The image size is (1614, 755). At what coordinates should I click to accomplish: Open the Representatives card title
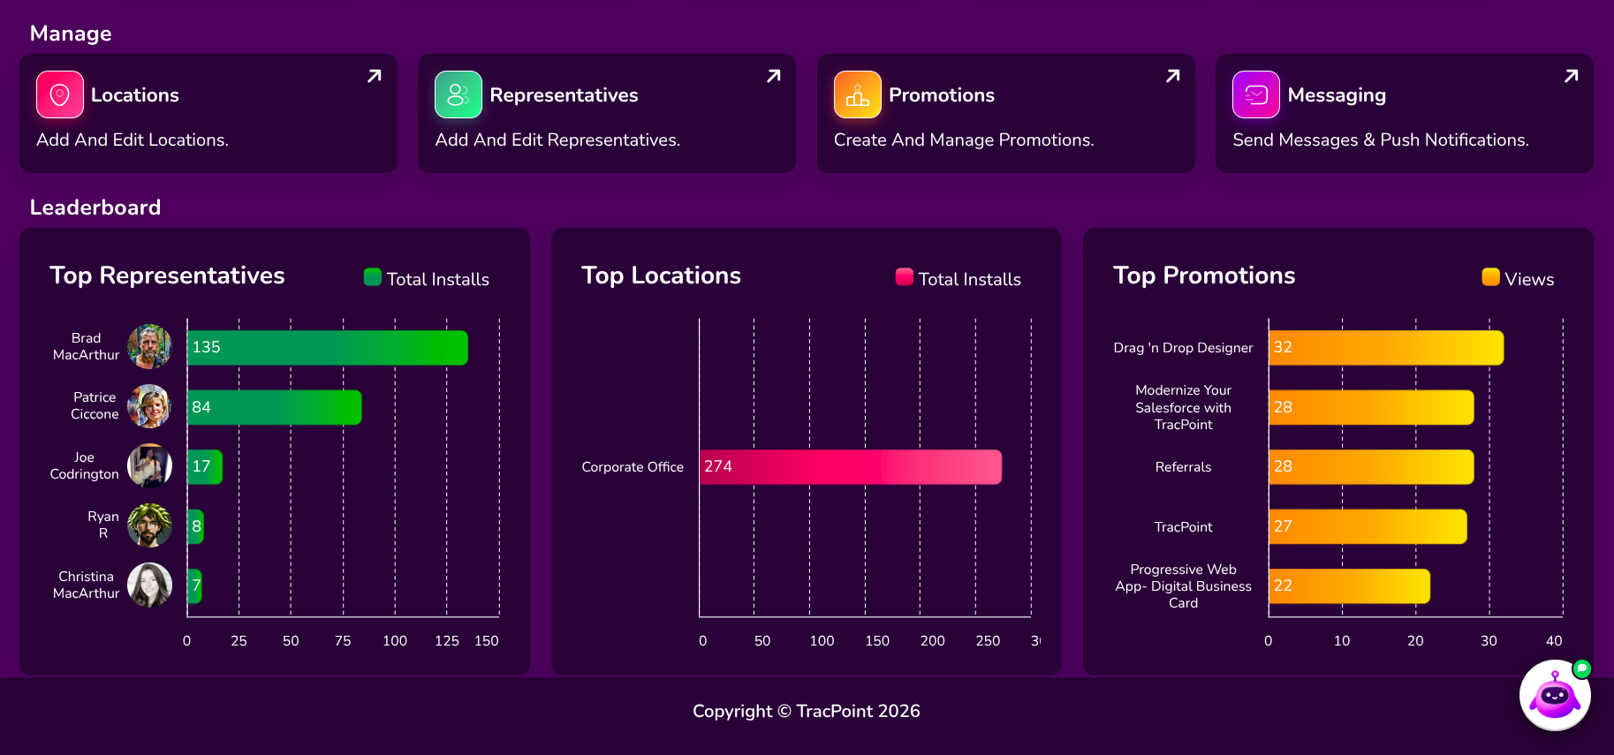(x=564, y=95)
